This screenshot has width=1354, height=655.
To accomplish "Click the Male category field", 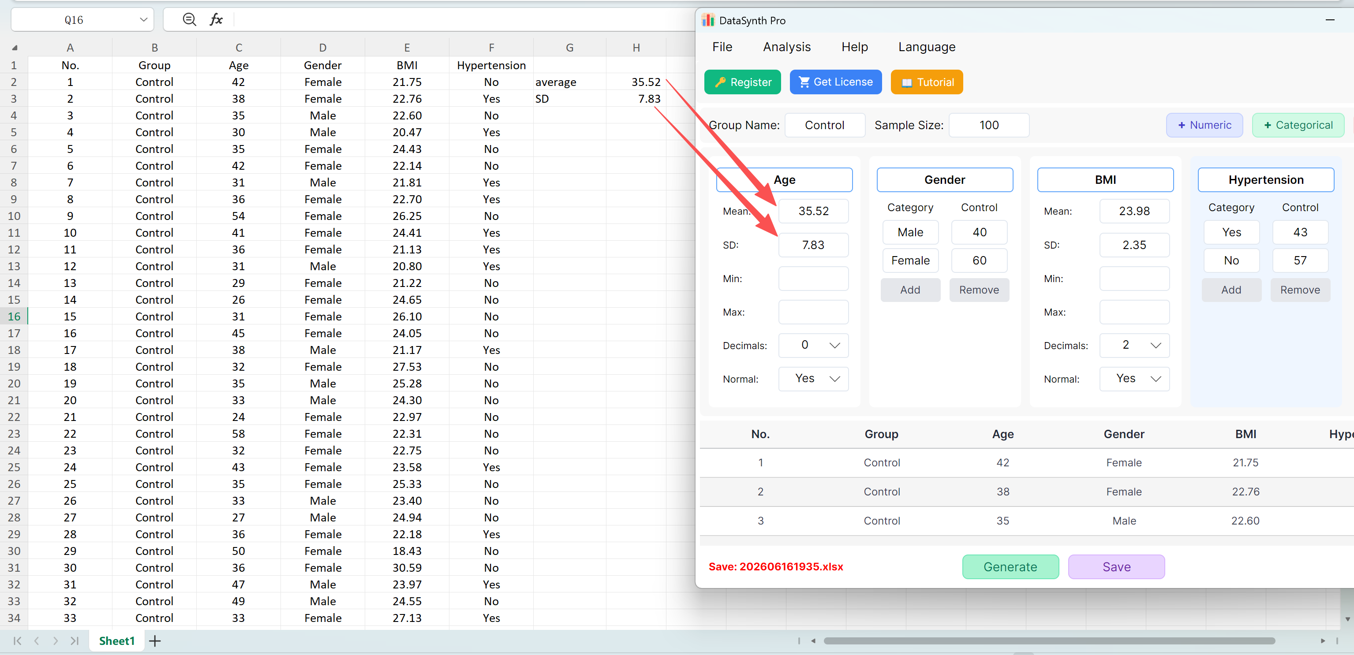I will pyautogui.click(x=910, y=232).
